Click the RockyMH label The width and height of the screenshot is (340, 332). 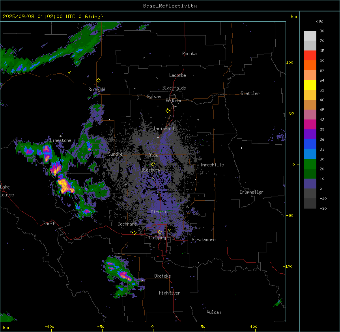click(97, 90)
